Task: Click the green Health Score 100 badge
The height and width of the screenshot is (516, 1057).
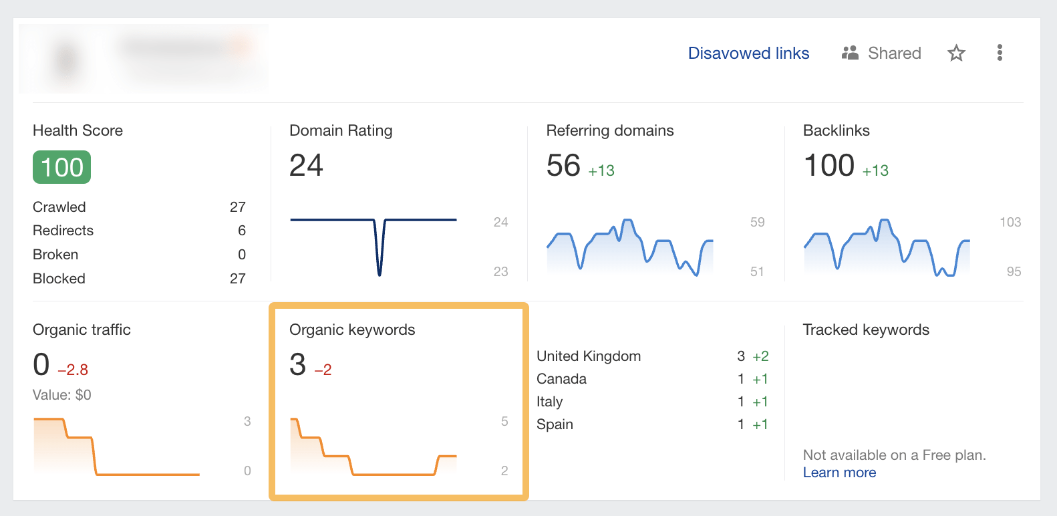Action: (x=61, y=167)
